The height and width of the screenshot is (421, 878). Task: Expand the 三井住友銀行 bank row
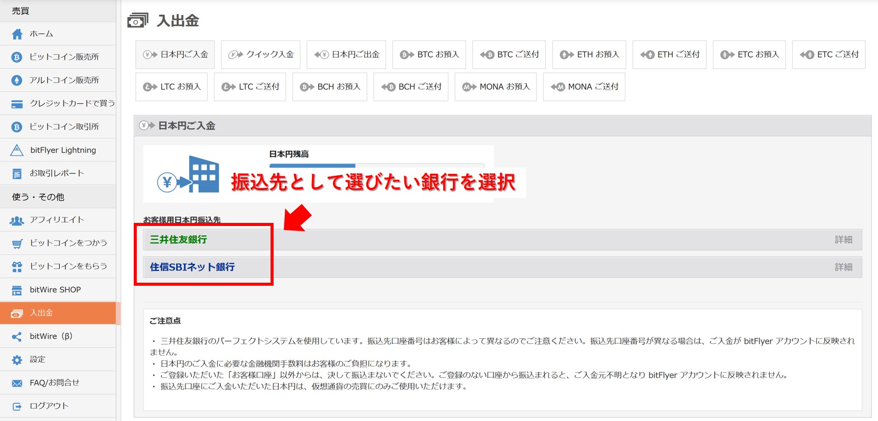(503, 240)
